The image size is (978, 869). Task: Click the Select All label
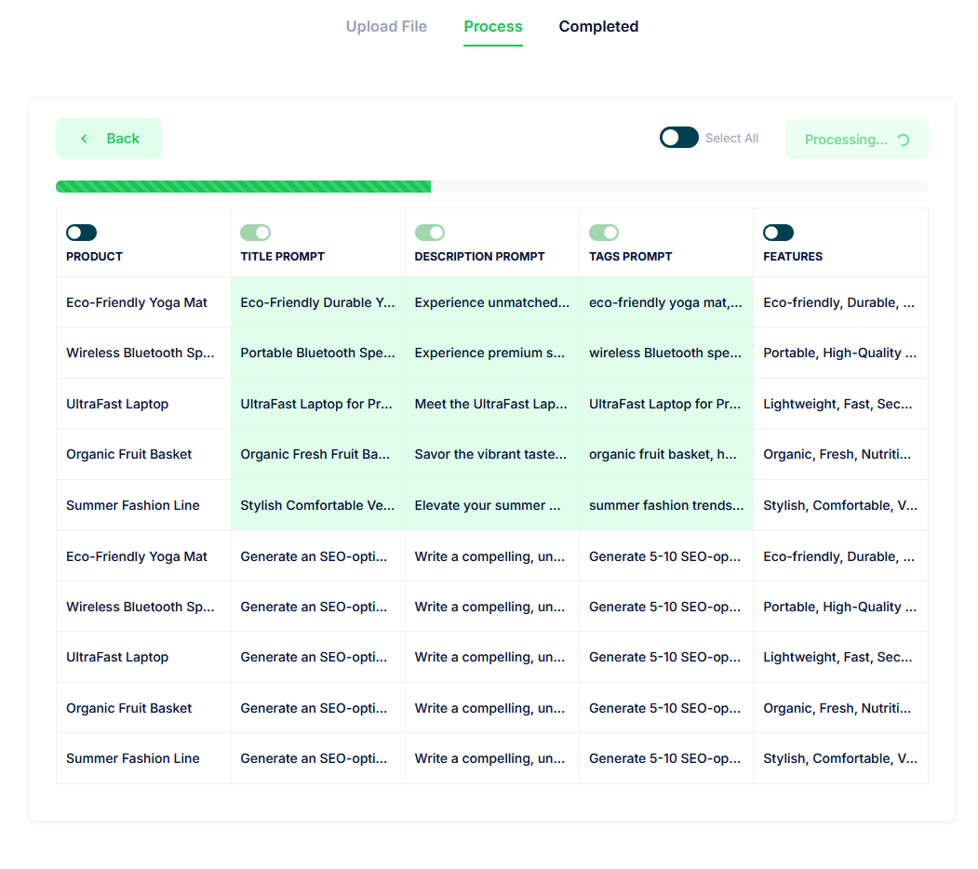(731, 138)
